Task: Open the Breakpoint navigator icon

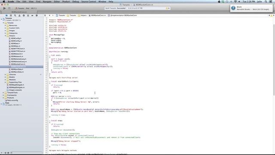Action: 32,15
